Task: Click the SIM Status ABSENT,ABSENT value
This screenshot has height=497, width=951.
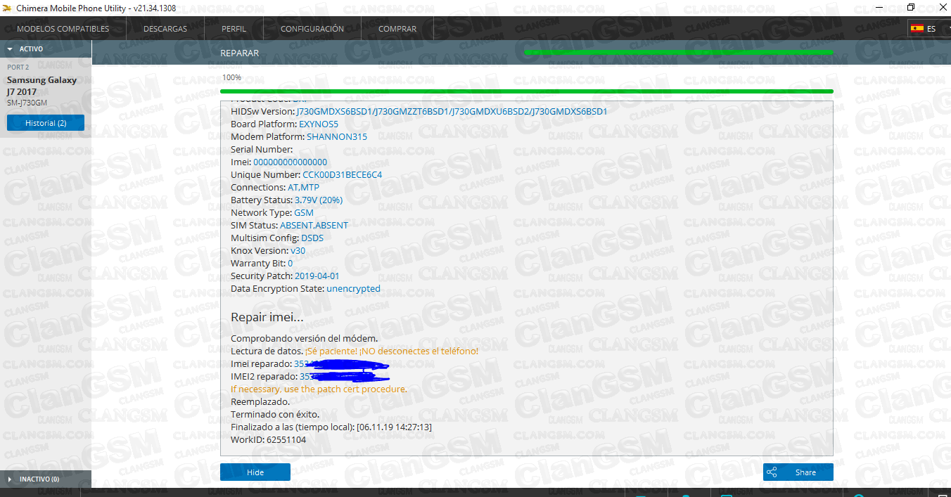Action: 314,226
